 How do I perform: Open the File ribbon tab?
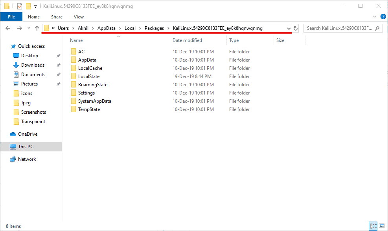tap(11, 17)
